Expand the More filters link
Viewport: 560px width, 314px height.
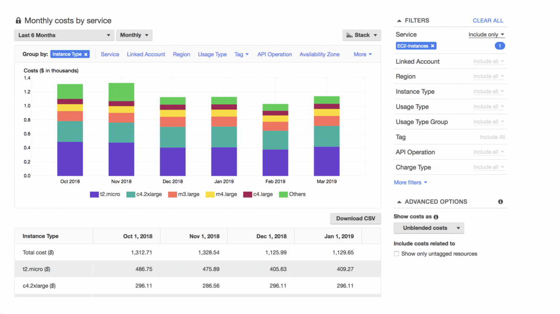411,182
